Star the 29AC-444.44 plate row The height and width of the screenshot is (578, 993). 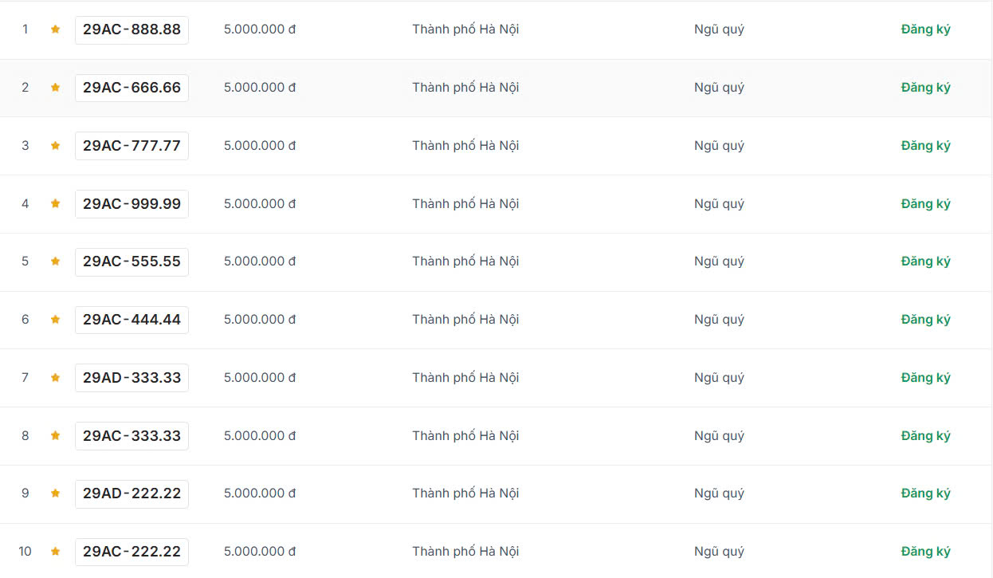click(x=55, y=320)
